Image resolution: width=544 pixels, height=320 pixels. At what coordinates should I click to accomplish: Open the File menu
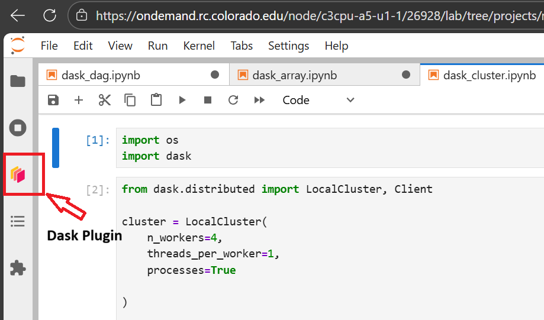click(x=49, y=46)
